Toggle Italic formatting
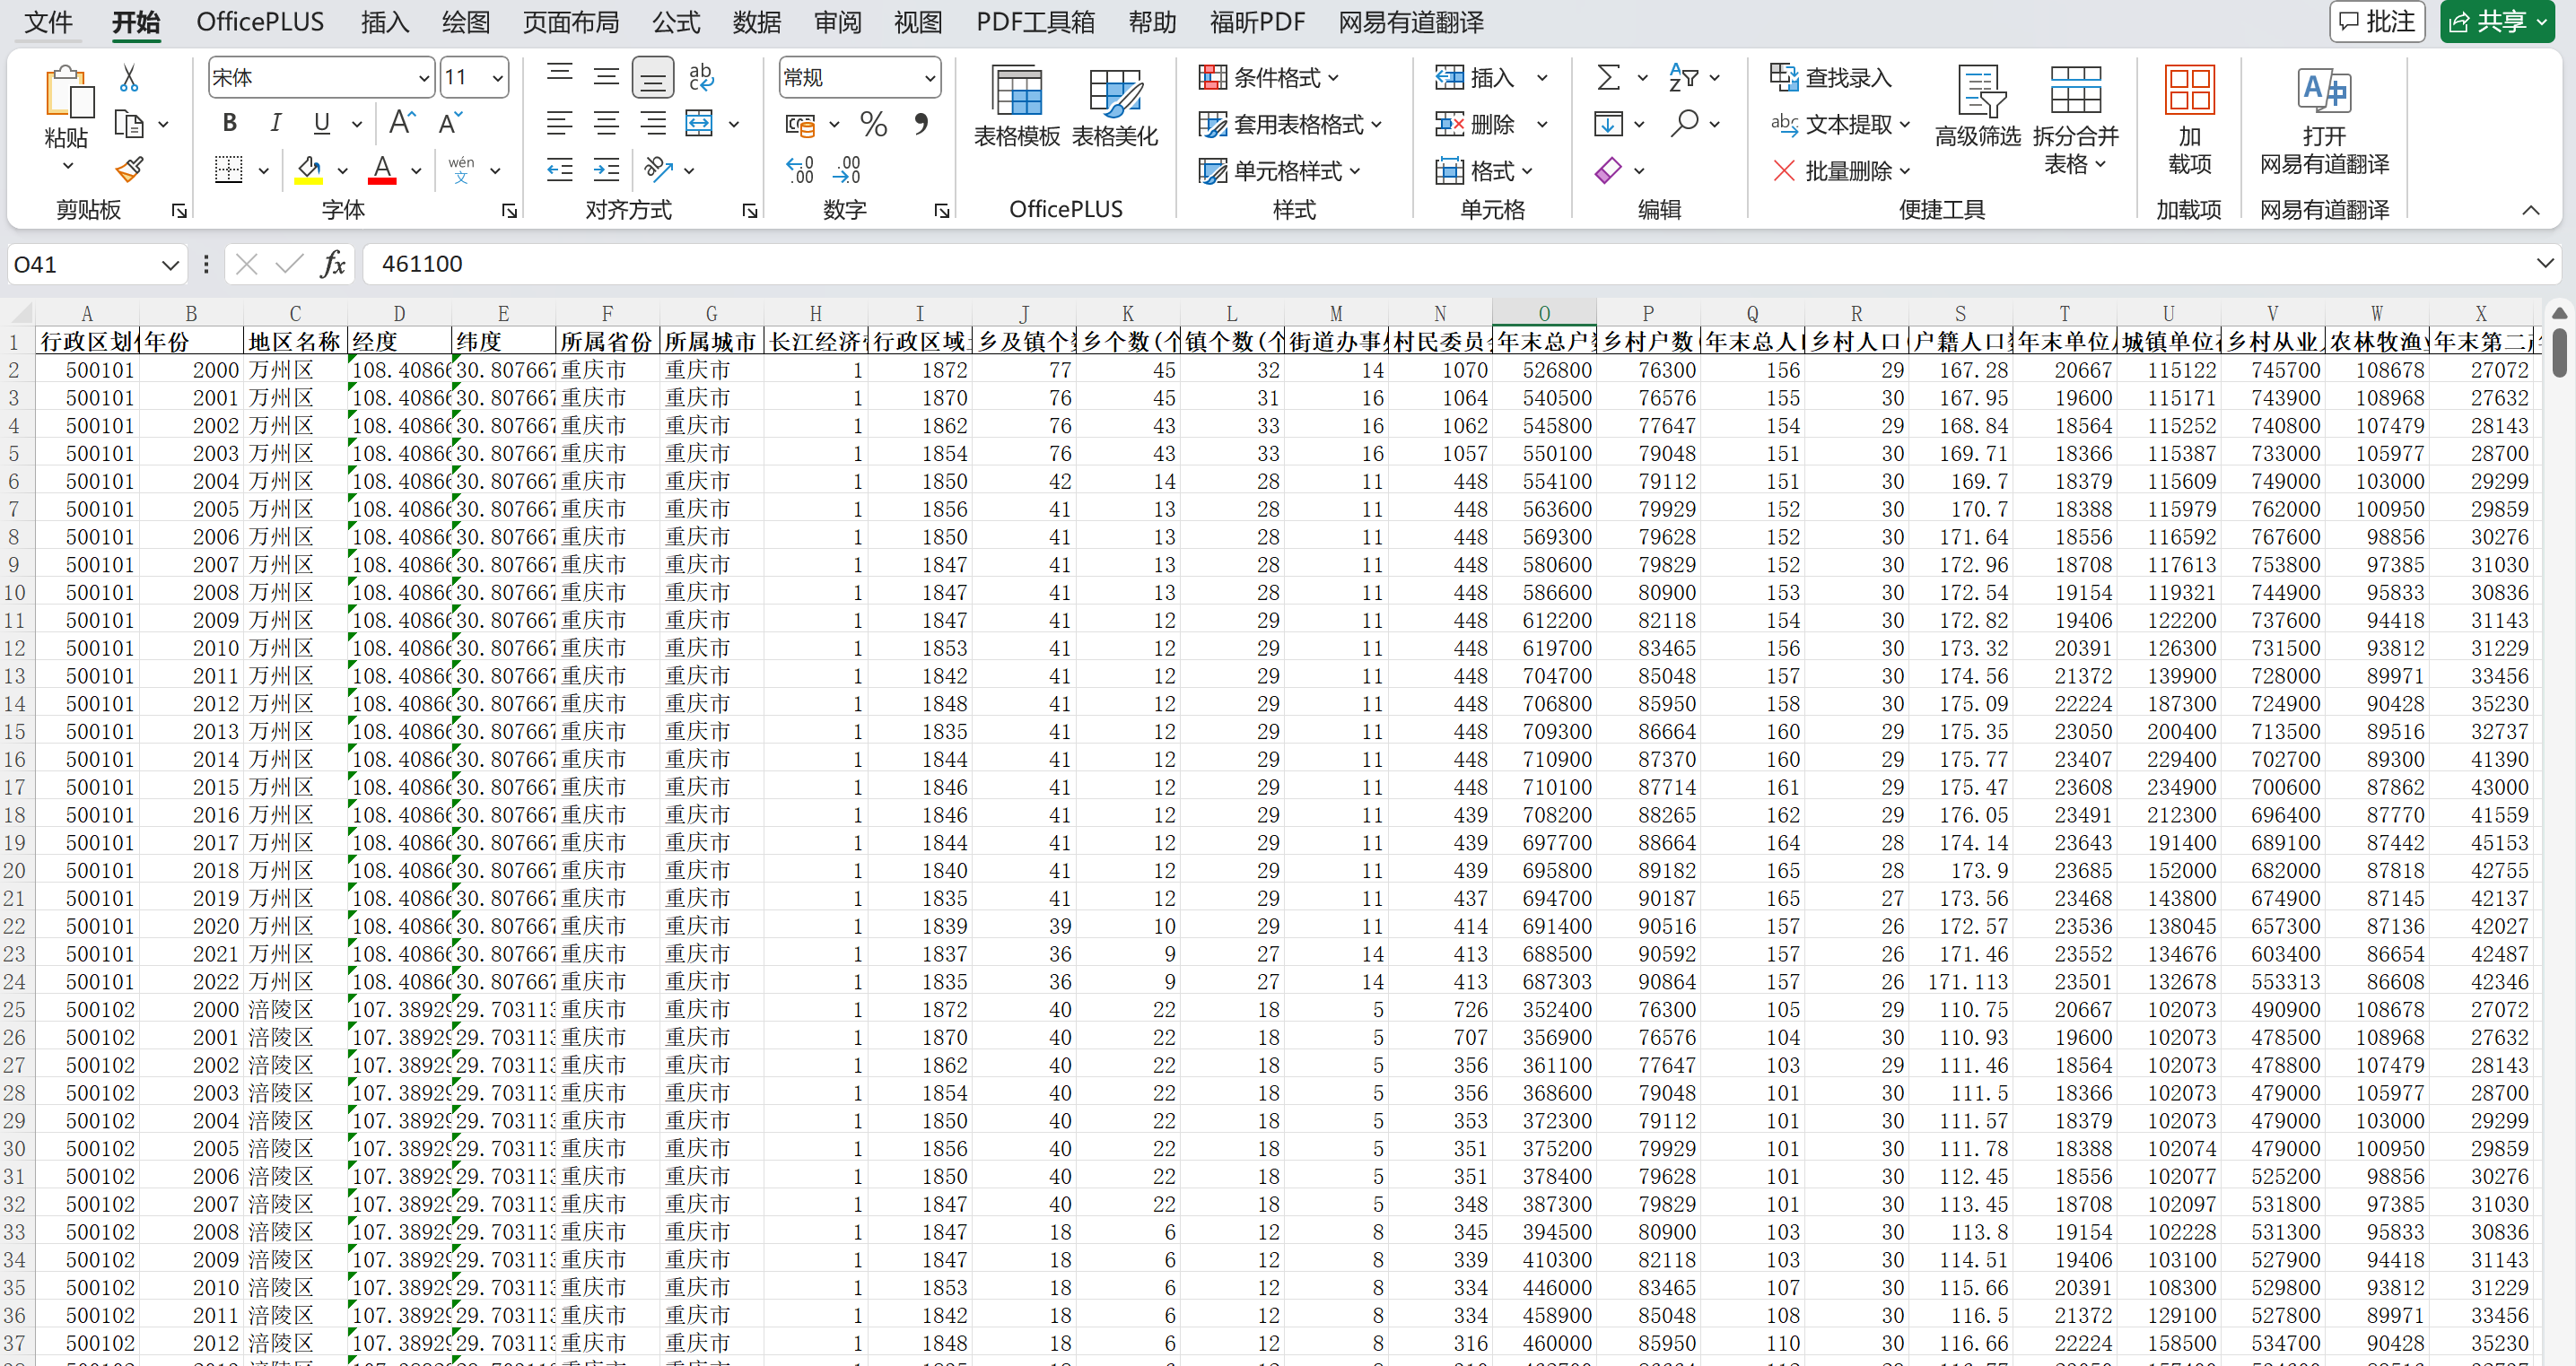 coord(275,124)
